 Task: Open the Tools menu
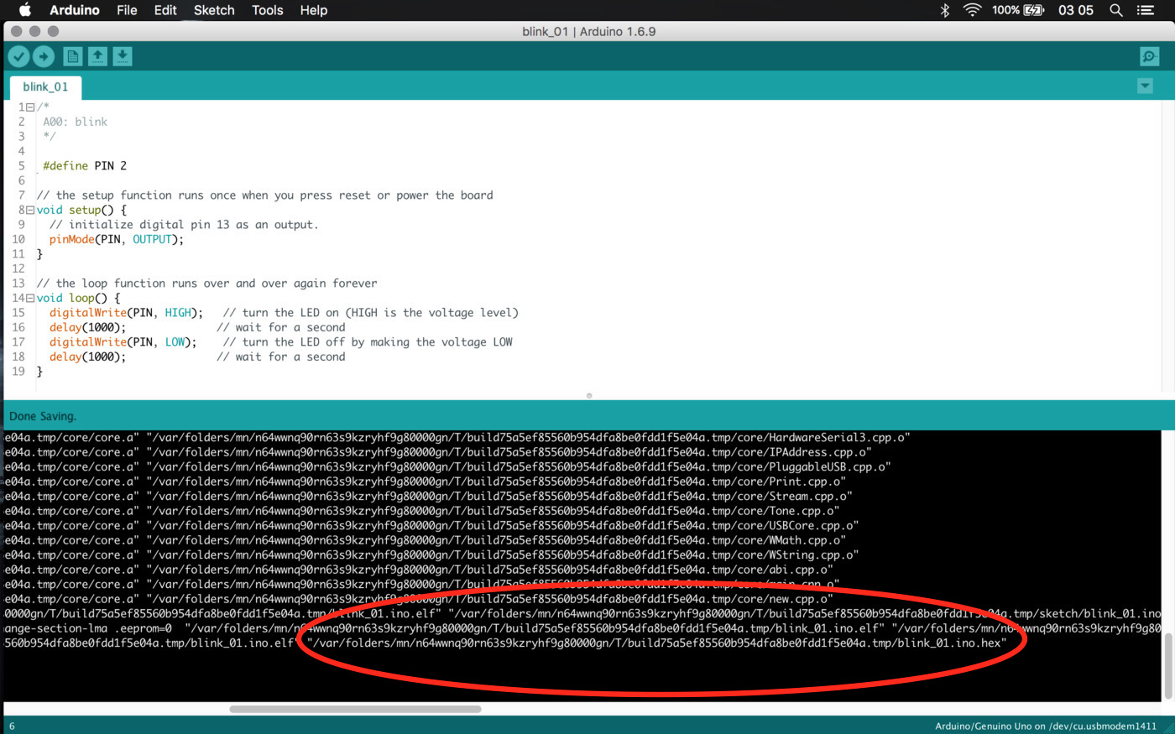coord(267,10)
